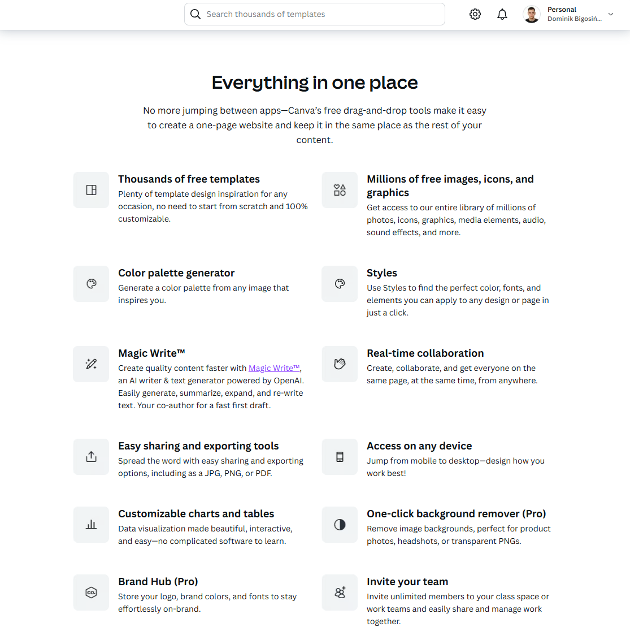Image resolution: width=630 pixels, height=640 pixels.
Task: Click the Dominik Bigosiń username text
Action: [574, 19]
